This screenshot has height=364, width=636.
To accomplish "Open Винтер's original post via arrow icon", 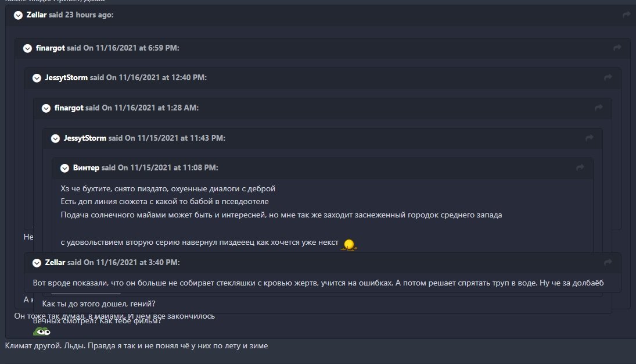I will coord(580,168).
